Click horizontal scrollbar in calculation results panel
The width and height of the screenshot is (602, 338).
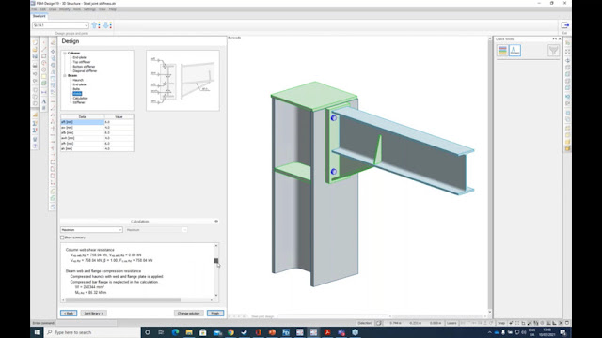pos(123,300)
